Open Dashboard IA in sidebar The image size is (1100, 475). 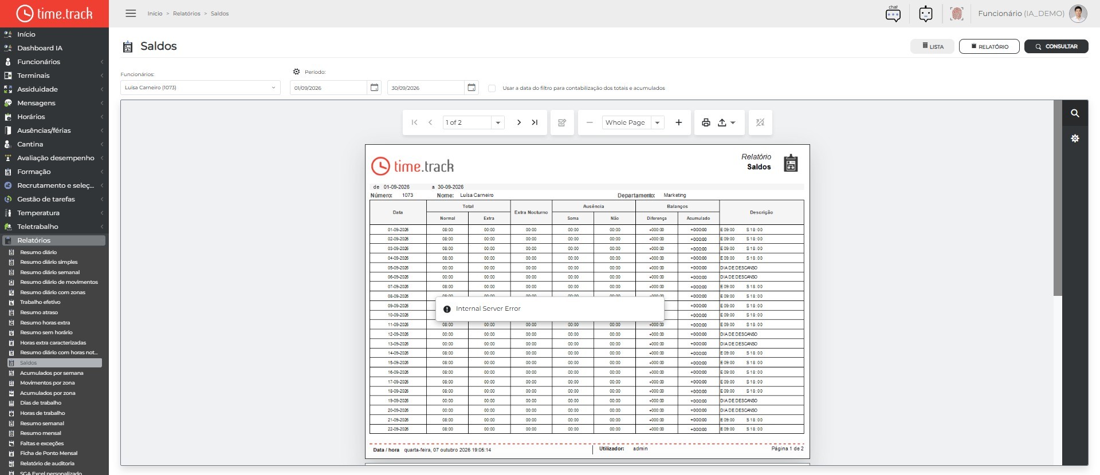tap(40, 48)
